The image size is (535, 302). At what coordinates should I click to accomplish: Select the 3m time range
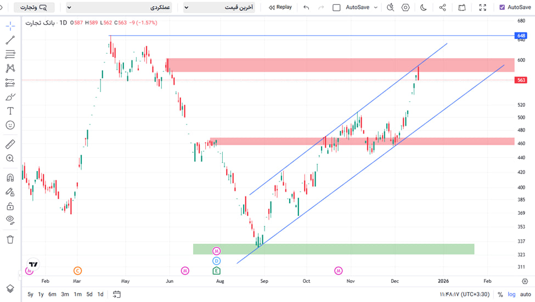point(65,294)
